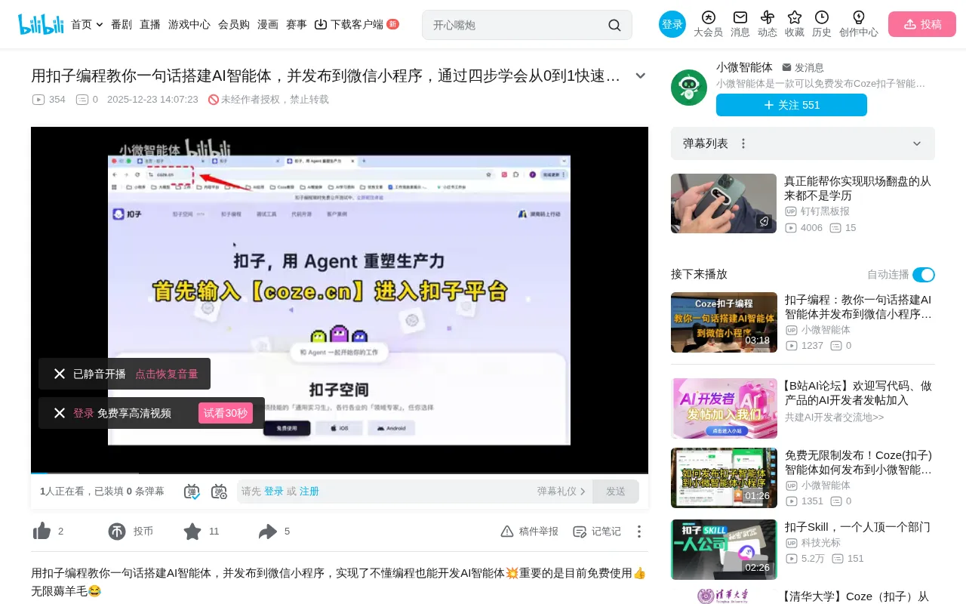Follow 小微智能体 with 关注 button
The image size is (966, 604).
(792, 105)
